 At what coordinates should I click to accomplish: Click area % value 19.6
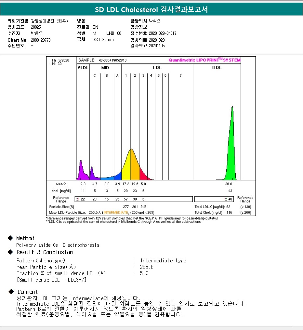click(x=135, y=184)
